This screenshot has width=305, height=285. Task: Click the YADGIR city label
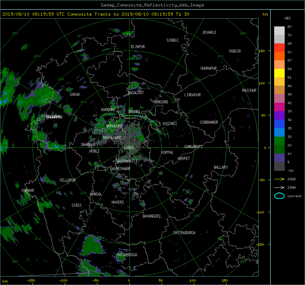[x=235, y=51]
